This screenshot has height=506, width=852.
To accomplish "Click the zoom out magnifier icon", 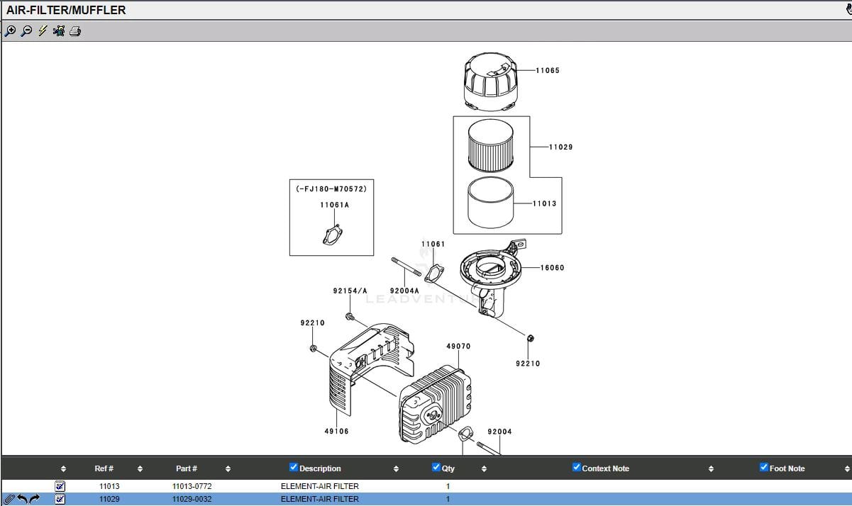I will point(26,31).
